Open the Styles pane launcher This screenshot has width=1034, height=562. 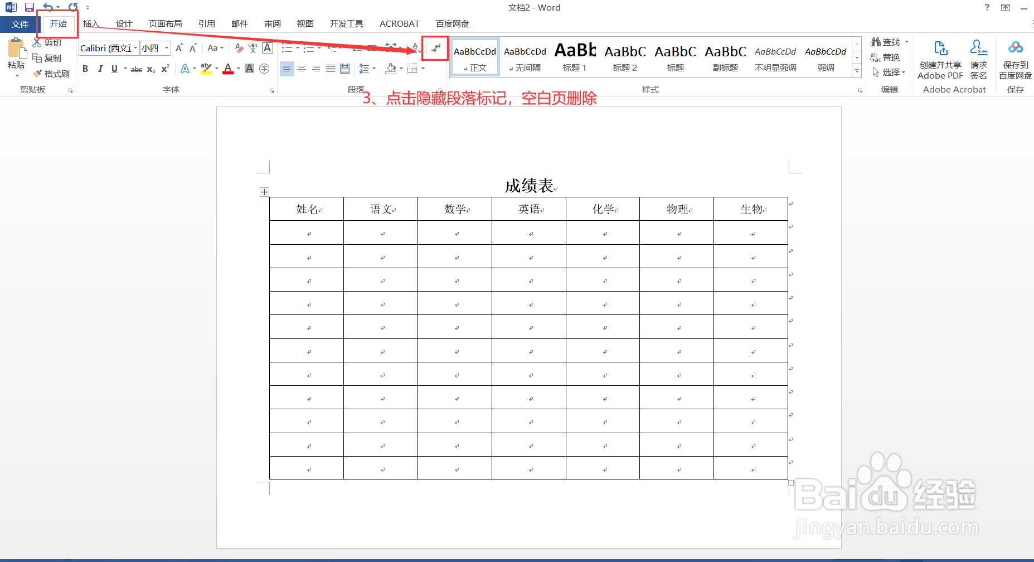[x=860, y=90]
